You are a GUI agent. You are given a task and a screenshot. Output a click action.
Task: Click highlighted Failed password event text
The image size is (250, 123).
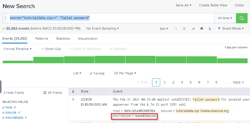pyautogui.click(x=206, y=100)
